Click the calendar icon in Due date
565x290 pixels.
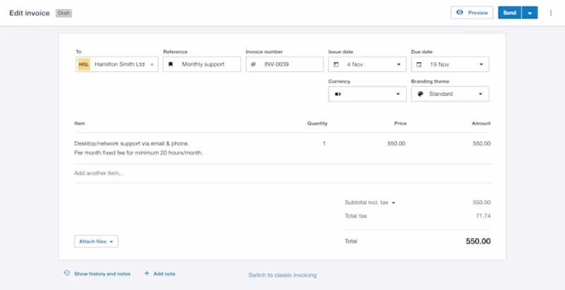click(418, 64)
